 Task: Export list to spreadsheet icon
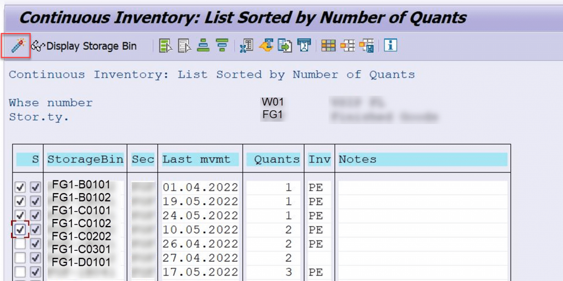tap(247, 46)
